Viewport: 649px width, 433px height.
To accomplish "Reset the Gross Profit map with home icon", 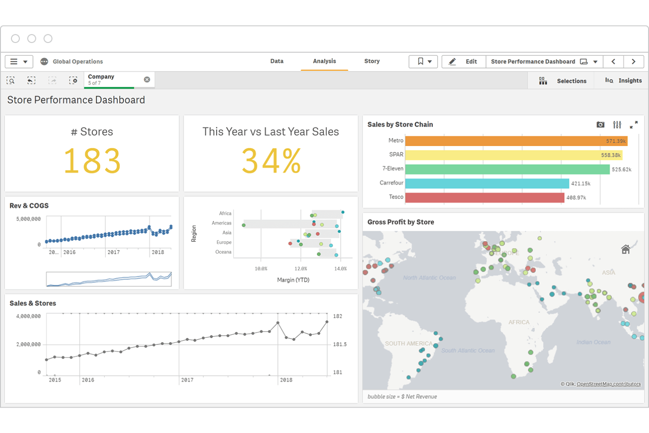I will click(625, 249).
